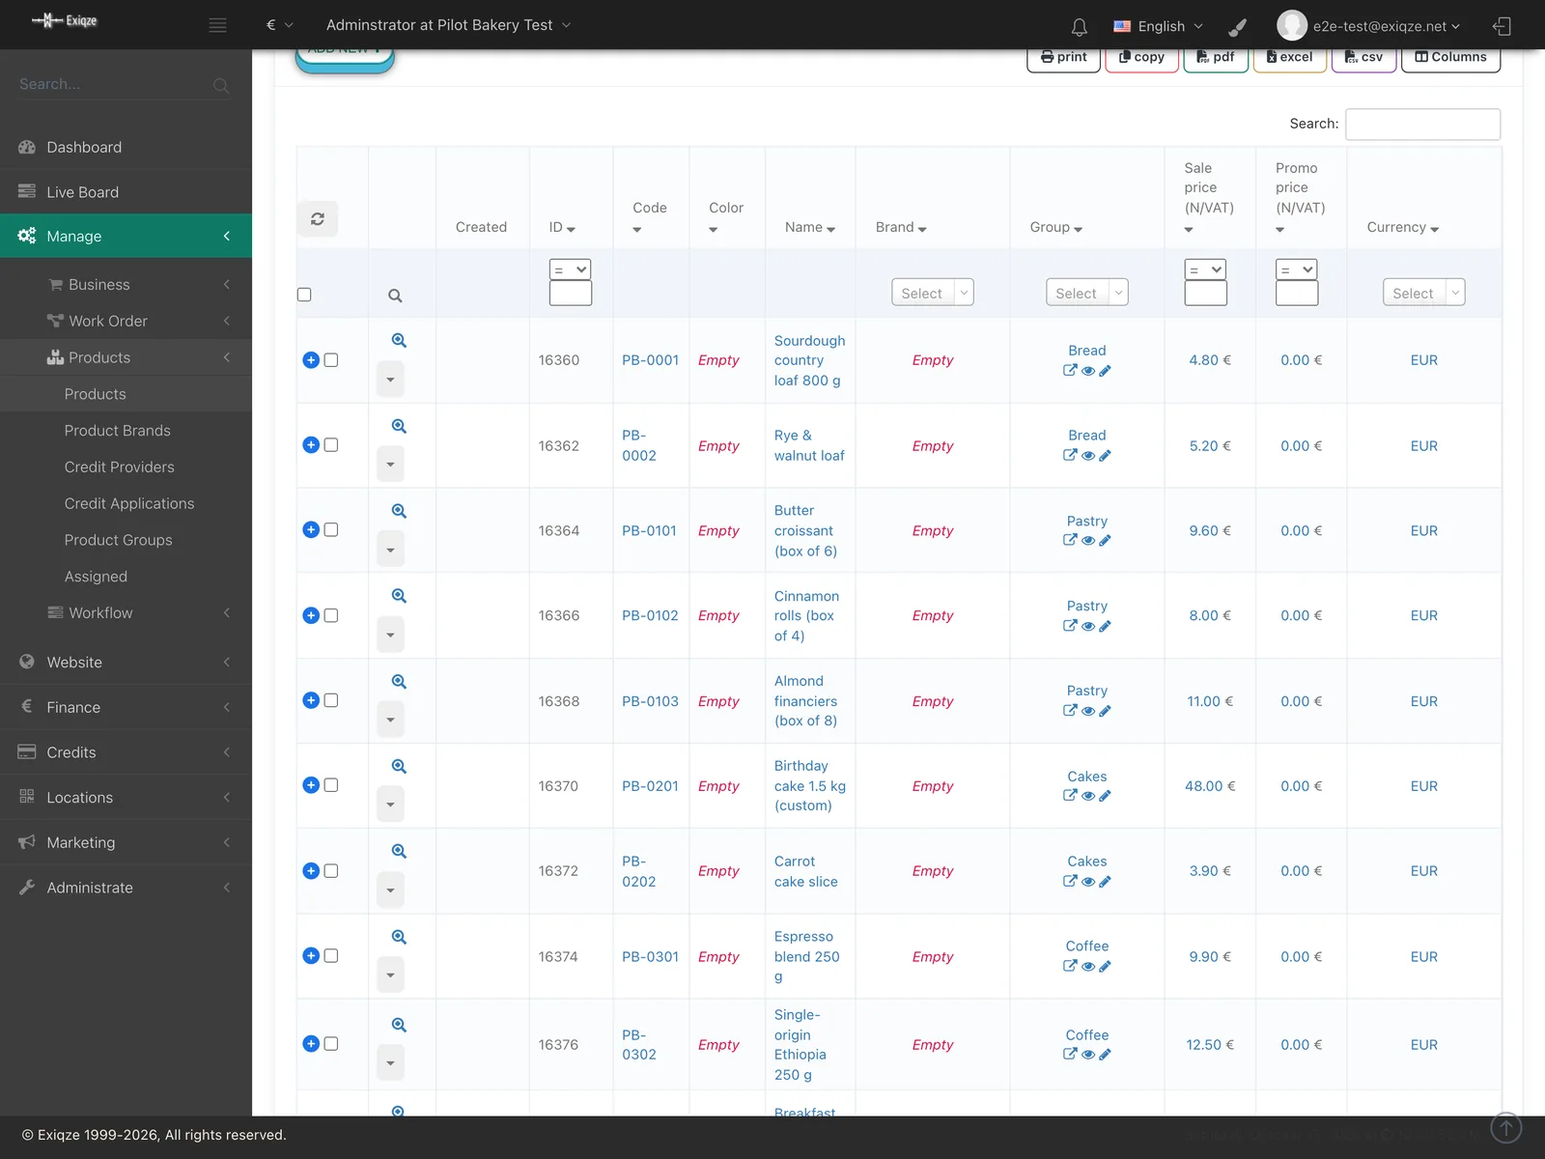Click the search magnifier in filter row

point(395,296)
